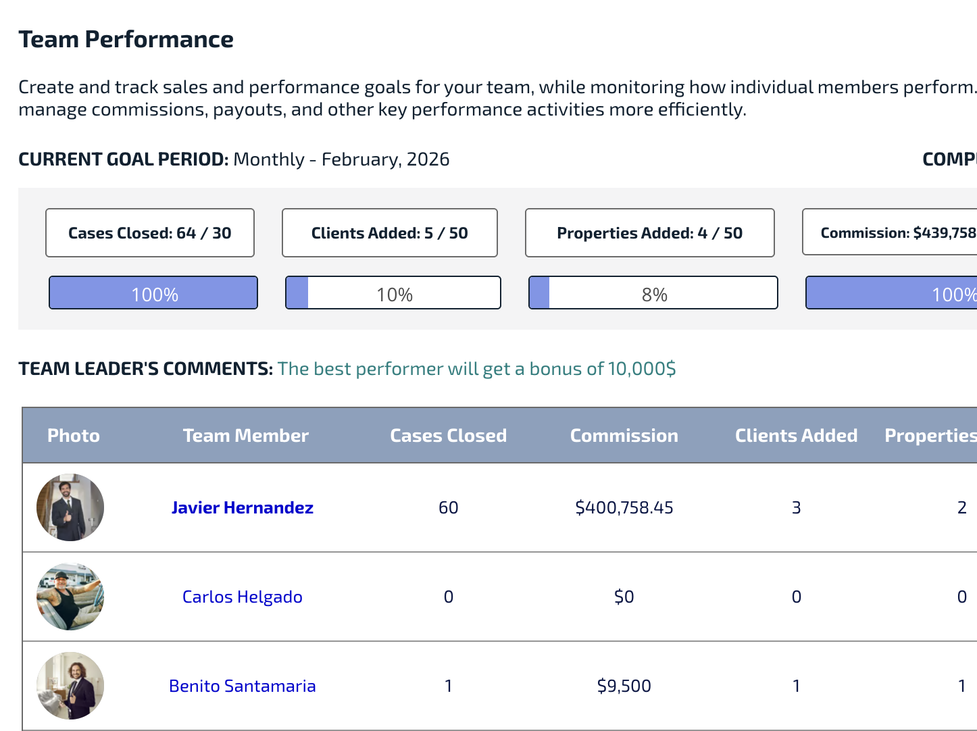977x731 pixels.
Task: Click the 10% Clients Added progress bar
Action: [x=393, y=293]
